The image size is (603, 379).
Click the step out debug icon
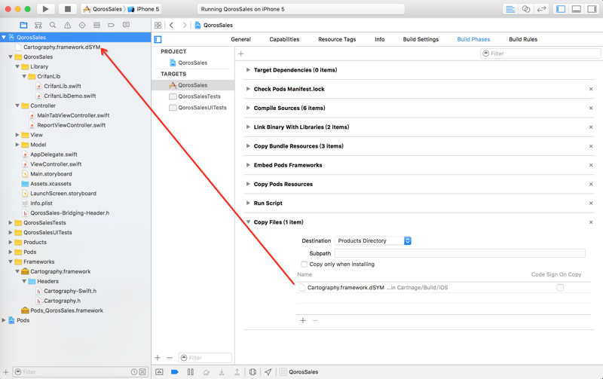(237, 371)
